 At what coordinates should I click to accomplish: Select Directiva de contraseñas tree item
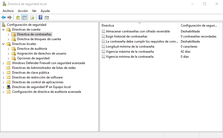coord(34,34)
